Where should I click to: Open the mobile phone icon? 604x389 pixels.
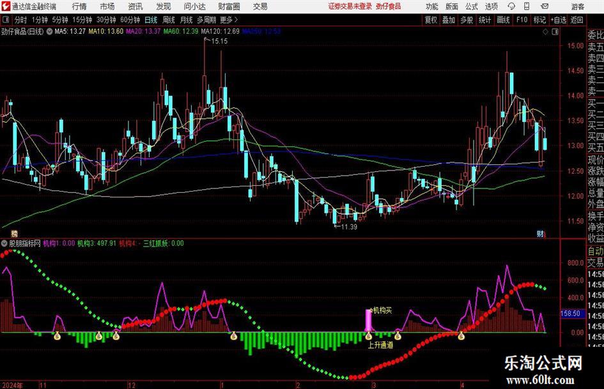coord(527,6)
